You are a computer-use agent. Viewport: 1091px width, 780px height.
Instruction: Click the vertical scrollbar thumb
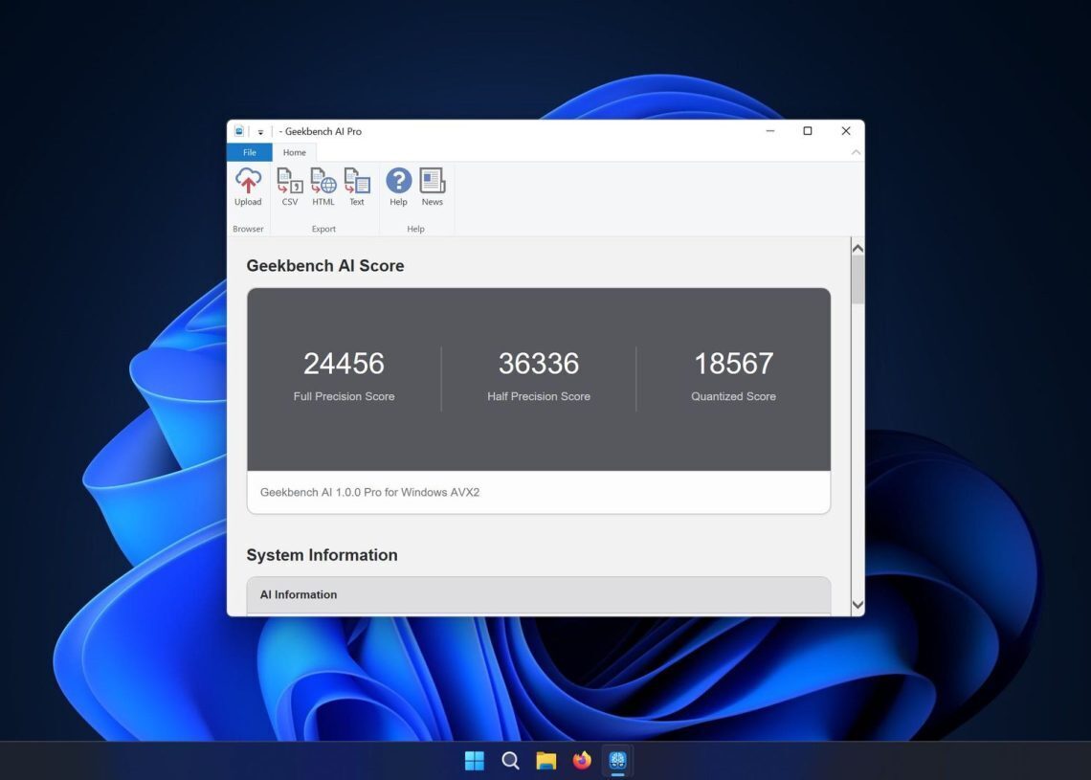point(857,279)
